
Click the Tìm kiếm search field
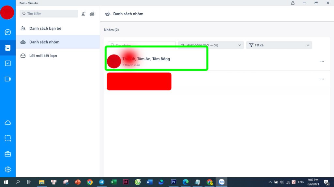click(49, 14)
